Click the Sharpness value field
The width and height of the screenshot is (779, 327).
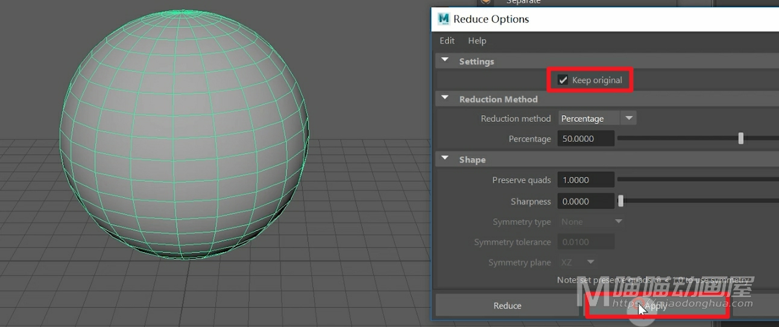tap(586, 202)
